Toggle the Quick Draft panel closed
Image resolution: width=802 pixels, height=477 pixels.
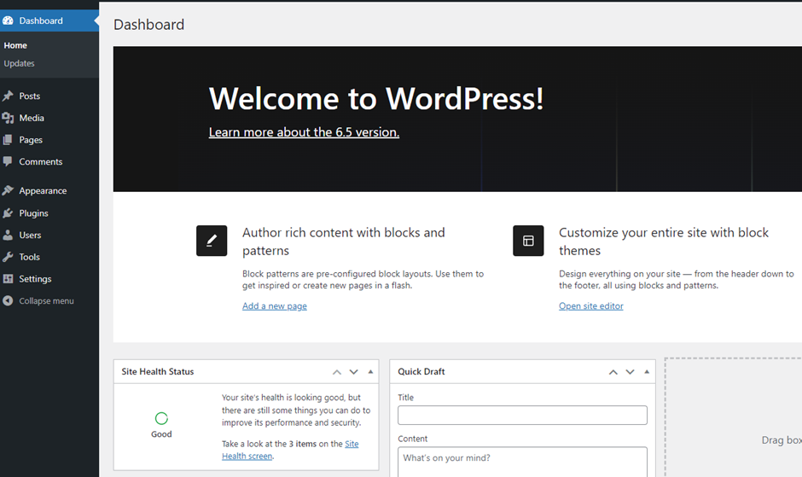coord(647,372)
